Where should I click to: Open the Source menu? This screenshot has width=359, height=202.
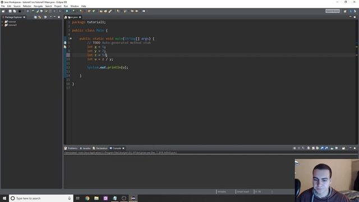[17, 6]
